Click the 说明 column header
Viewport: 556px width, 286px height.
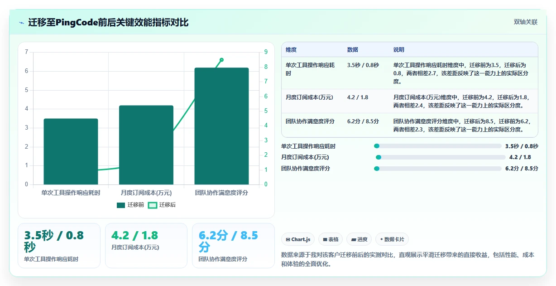point(399,50)
